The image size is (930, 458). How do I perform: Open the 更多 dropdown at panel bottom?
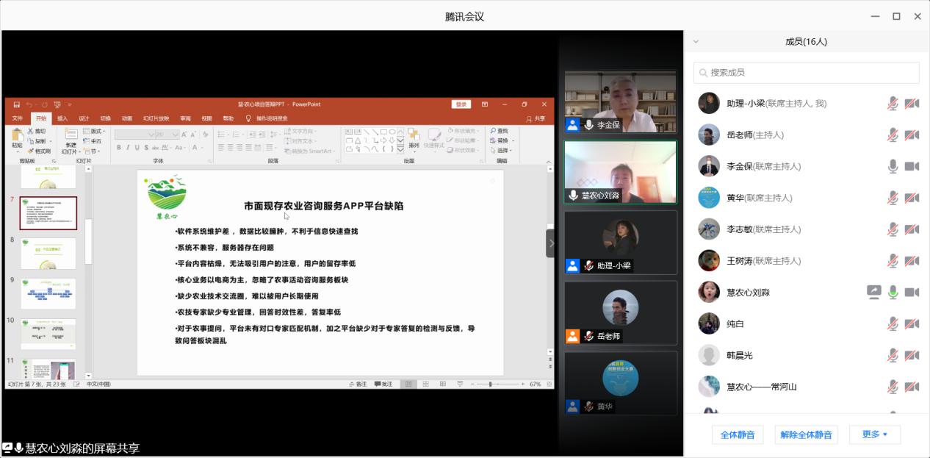(x=874, y=434)
